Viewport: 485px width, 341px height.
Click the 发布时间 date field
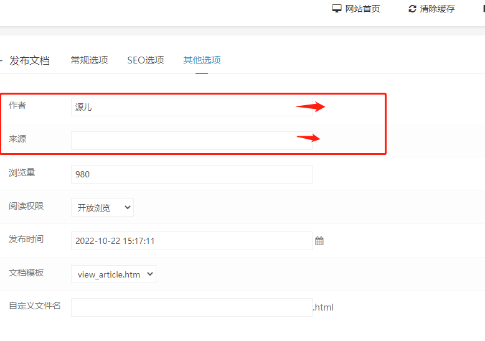tap(192, 241)
